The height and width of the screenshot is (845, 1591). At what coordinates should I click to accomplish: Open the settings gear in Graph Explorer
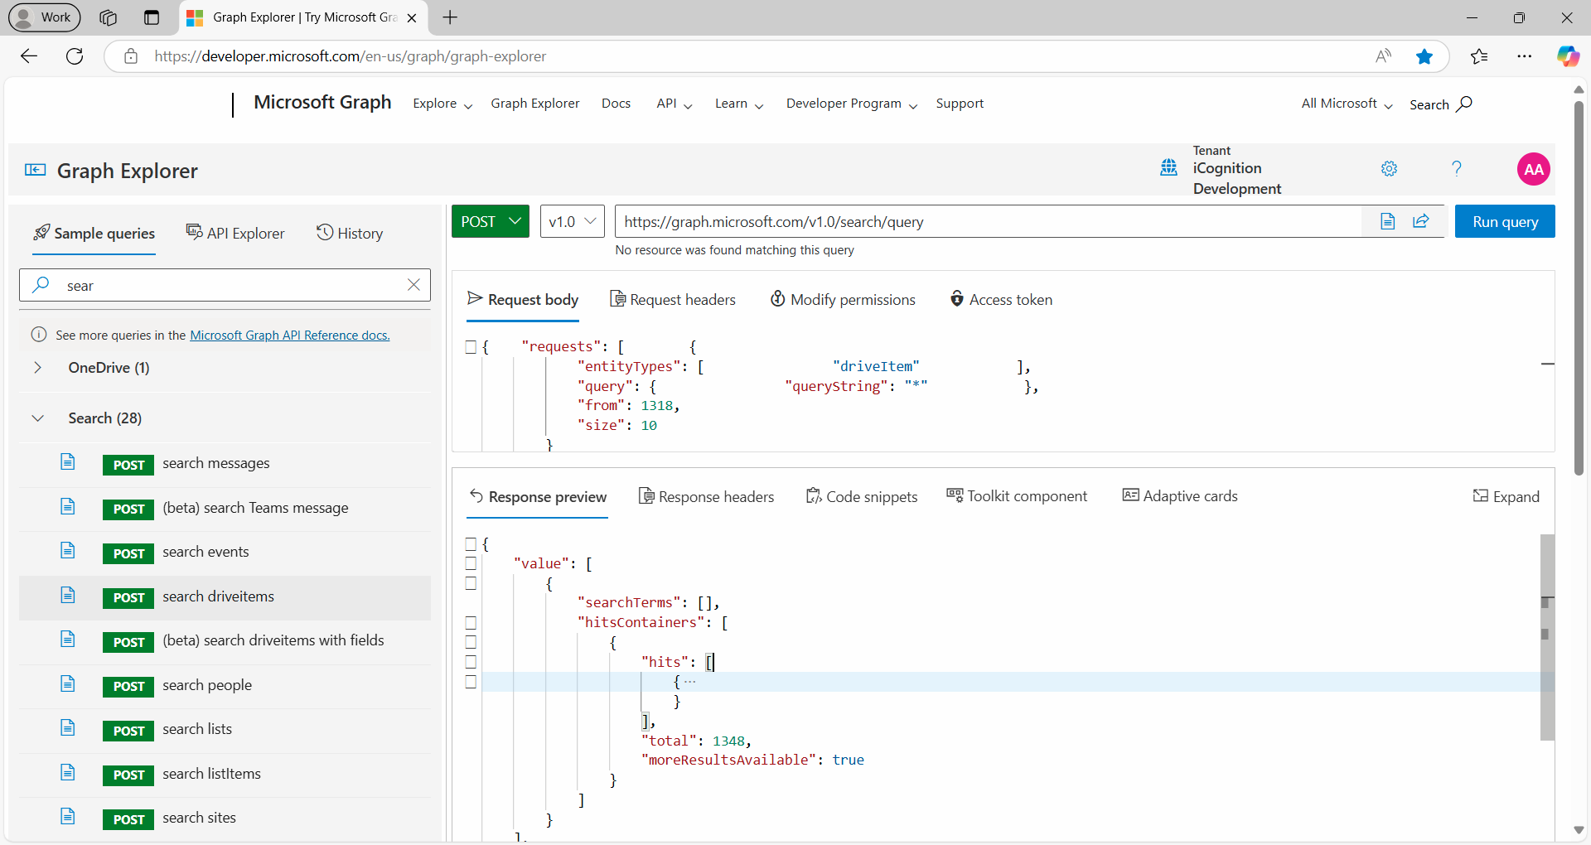(x=1390, y=169)
